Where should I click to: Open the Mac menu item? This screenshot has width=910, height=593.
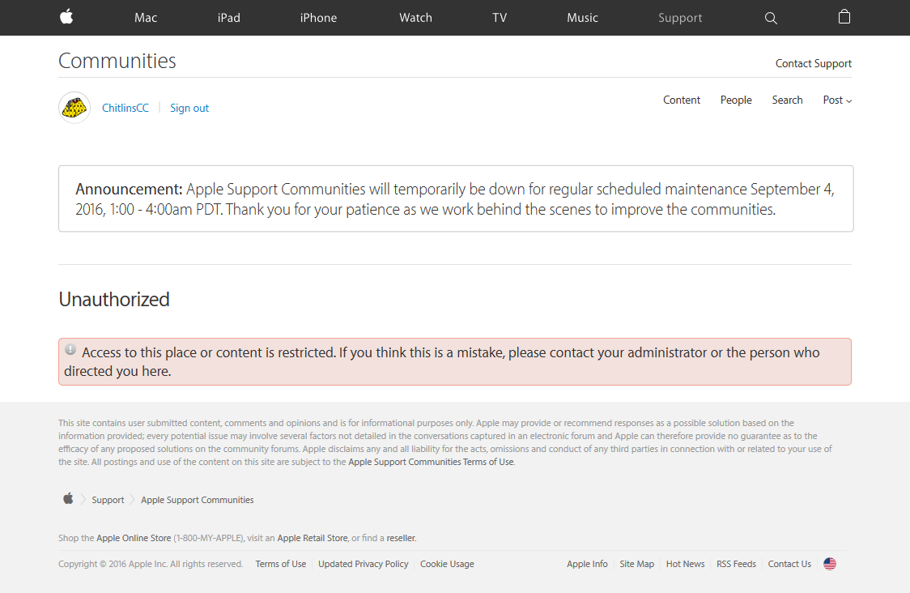[146, 18]
